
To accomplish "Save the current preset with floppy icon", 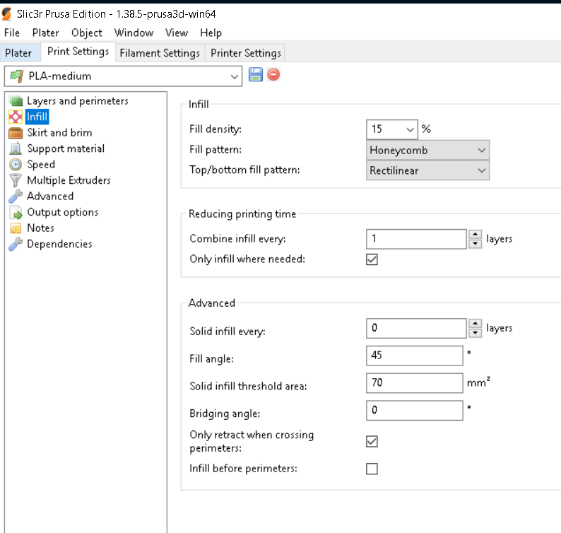I will 256,75.
